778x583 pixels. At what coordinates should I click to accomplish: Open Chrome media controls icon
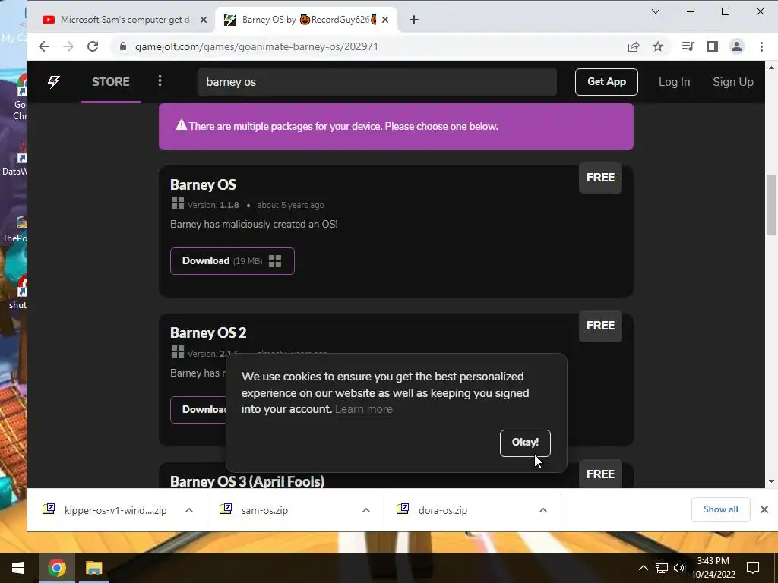[x=688, y=46]
